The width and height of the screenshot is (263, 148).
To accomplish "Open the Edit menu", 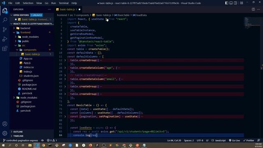I will (x=17, y=3).
